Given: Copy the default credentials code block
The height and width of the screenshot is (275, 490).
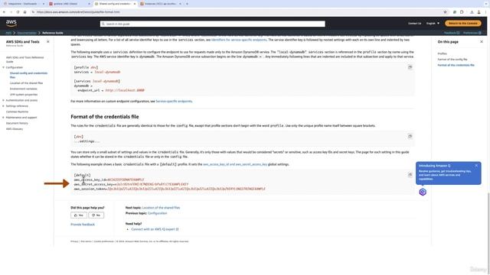Looking at the screenshot, I should 410,175.
